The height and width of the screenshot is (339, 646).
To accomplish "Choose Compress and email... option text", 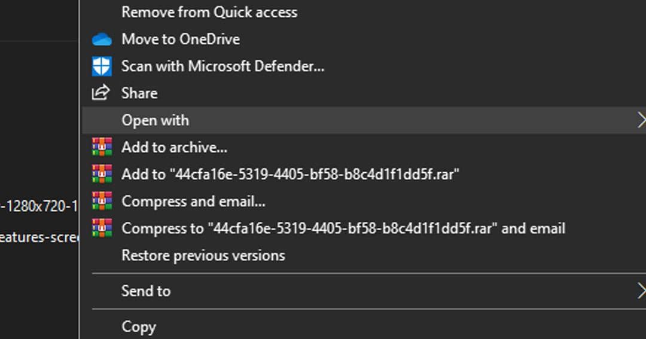I will 193,201.
